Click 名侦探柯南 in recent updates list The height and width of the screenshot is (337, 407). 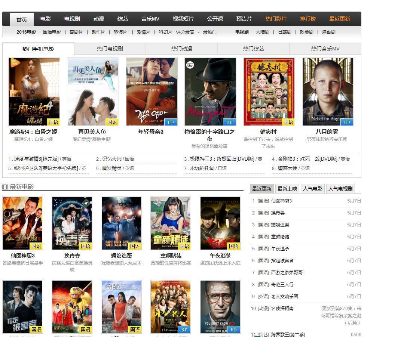[x=282, y=309]
